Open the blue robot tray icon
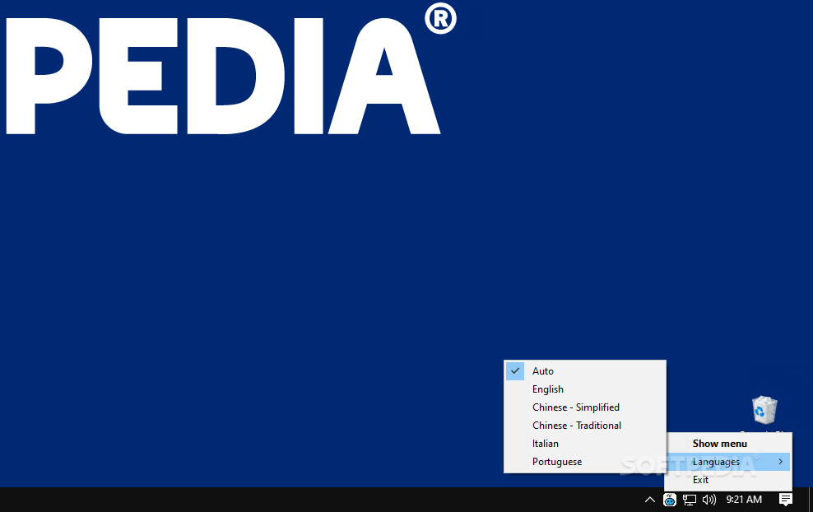Screen dimensions: 813x512 pos(669,500)
